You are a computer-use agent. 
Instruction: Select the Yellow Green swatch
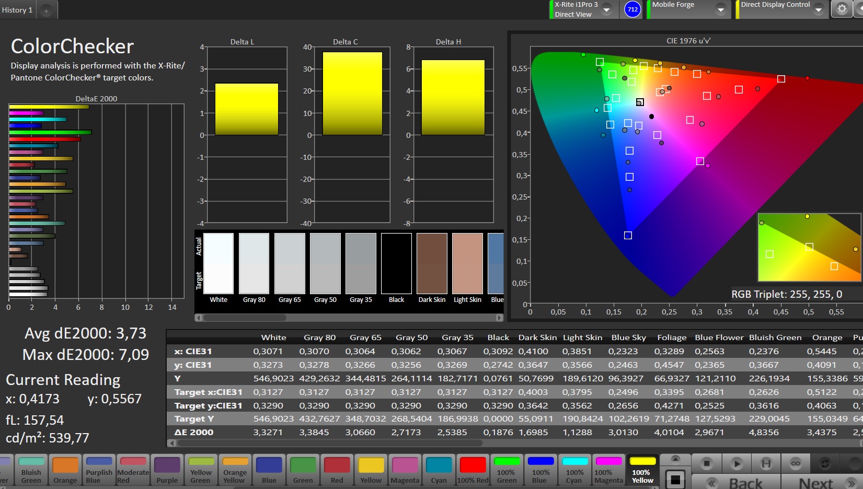(x=201, y=470)
